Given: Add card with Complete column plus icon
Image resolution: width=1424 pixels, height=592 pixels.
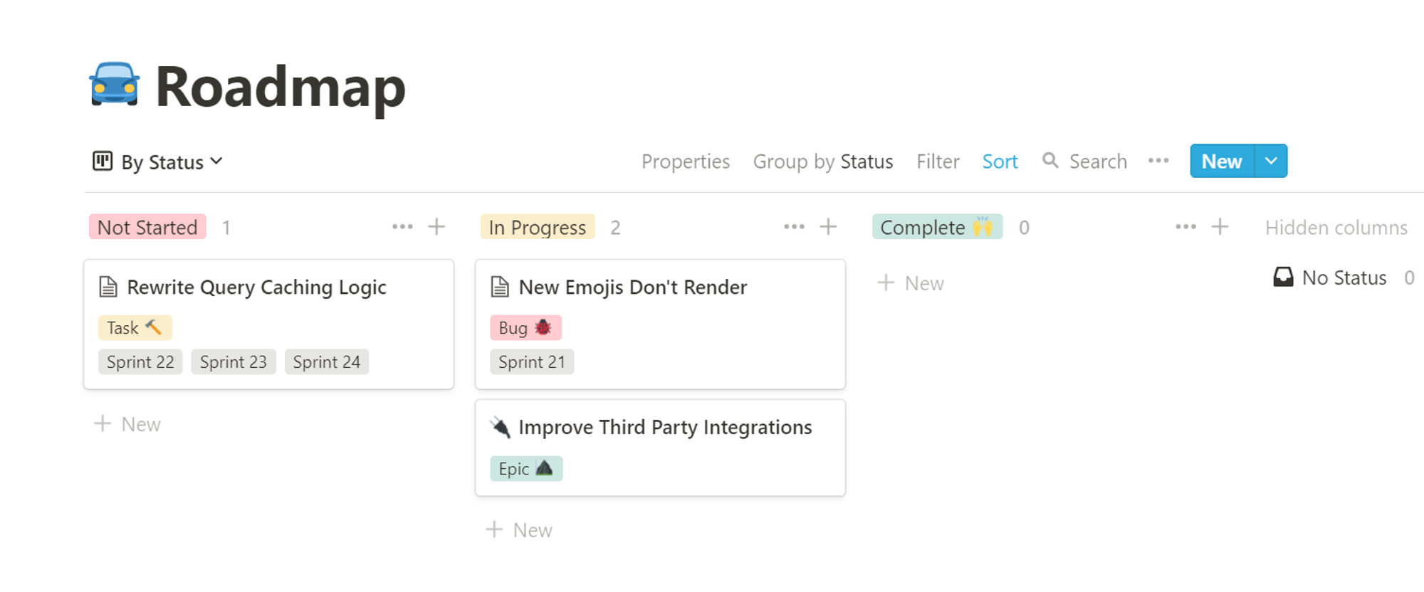Looking at the screenshot, I should (x=1220, y=227).
